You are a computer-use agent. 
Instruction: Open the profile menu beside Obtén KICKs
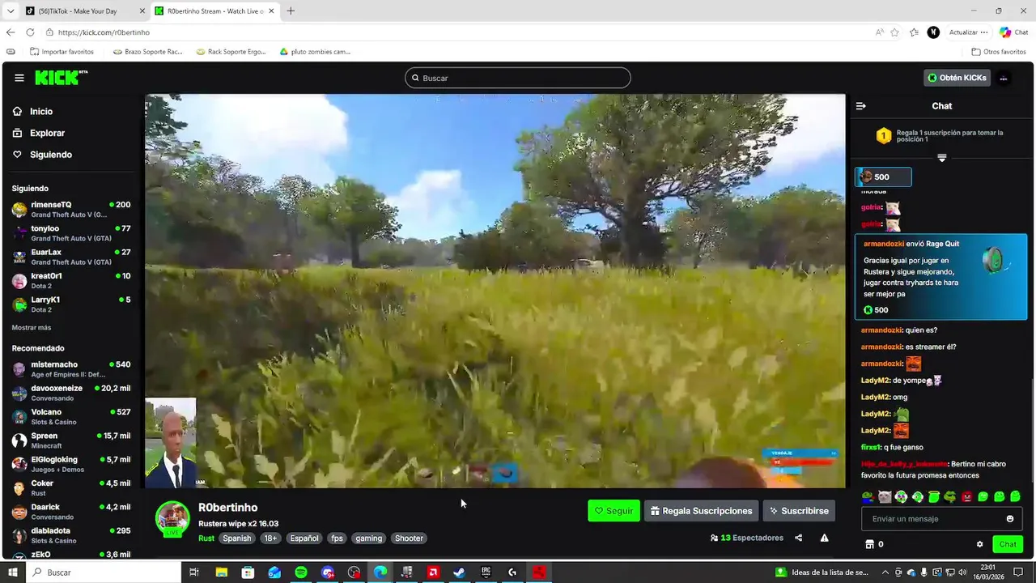tap(1004, 78)
